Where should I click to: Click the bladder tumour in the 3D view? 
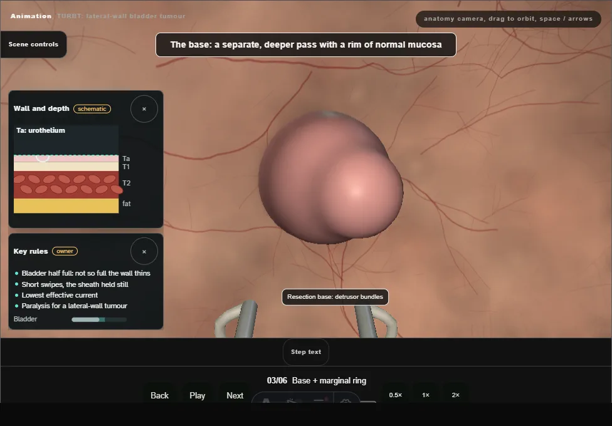pyautogui.click(x=330, y=177)
